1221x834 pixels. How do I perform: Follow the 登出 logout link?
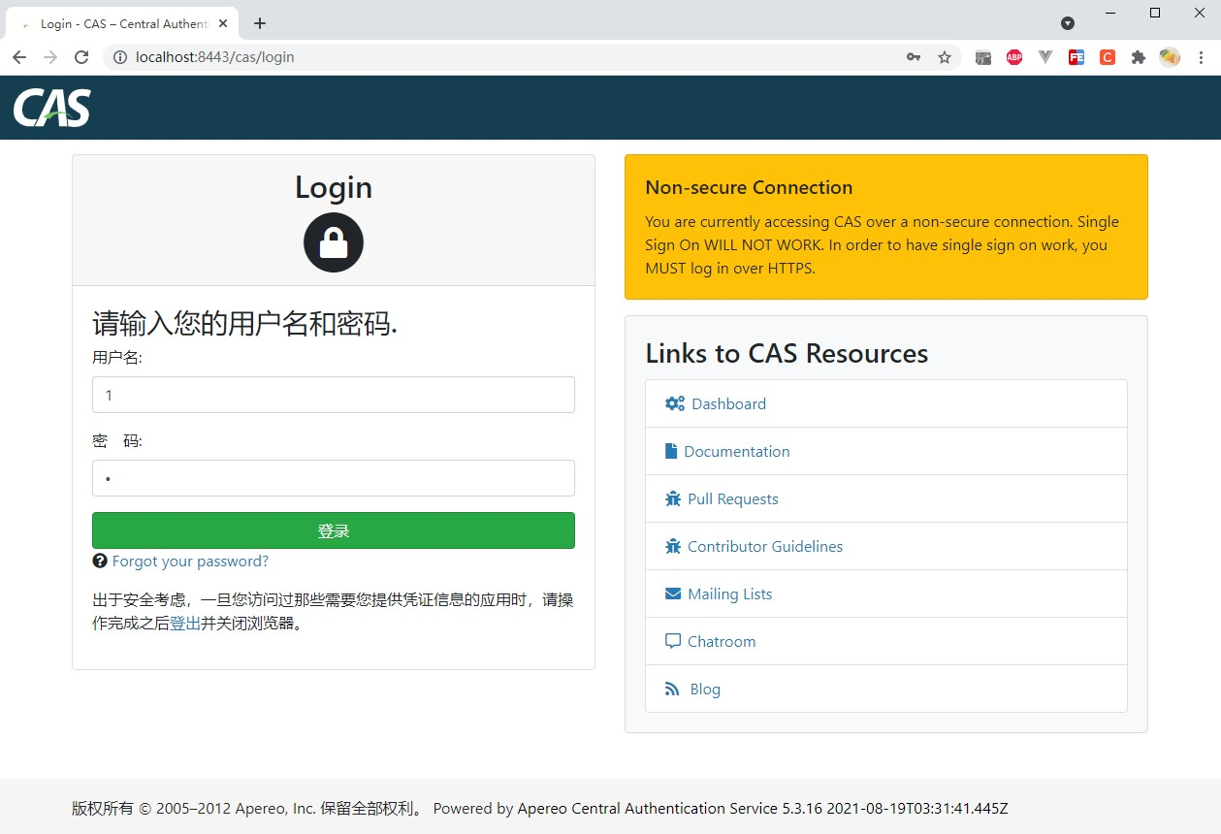click(185, 624)
